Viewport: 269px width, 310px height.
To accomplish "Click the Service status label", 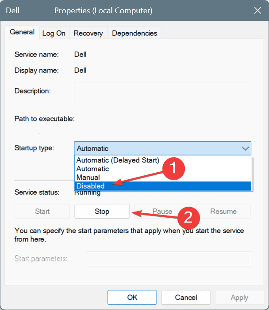I will click(37, 192).
